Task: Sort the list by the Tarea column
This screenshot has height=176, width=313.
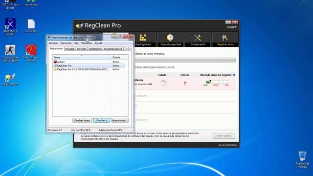Action: pos(82,57)
